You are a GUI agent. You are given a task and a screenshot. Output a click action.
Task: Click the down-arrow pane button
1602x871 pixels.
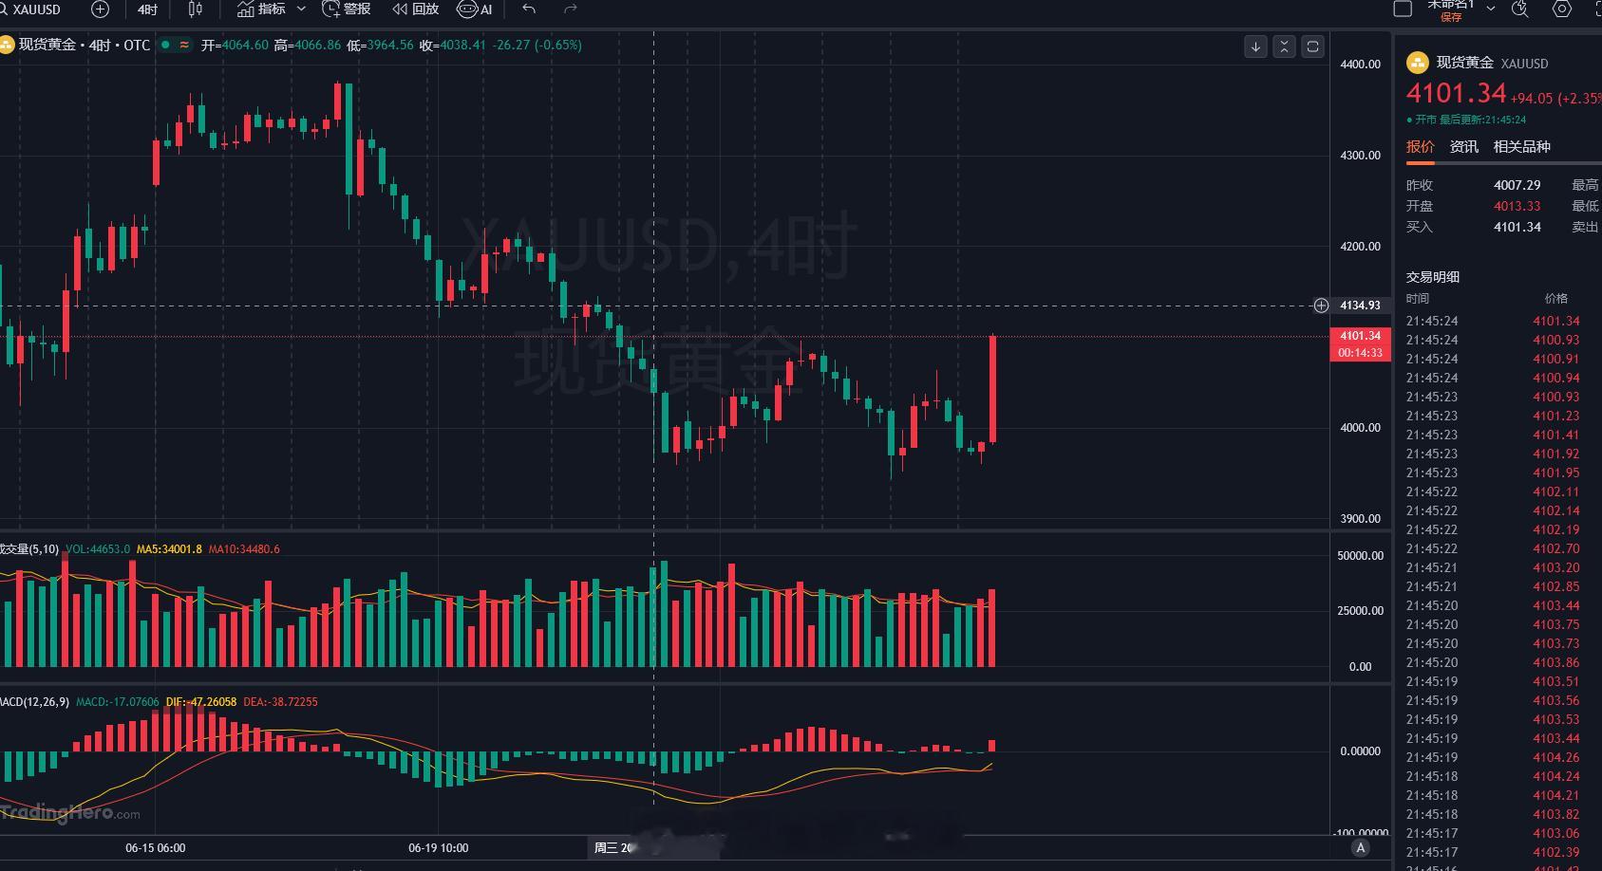tap(1255, 46)
